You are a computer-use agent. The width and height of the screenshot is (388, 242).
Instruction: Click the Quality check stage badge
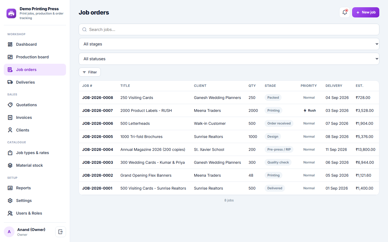[x=278, y=162]
